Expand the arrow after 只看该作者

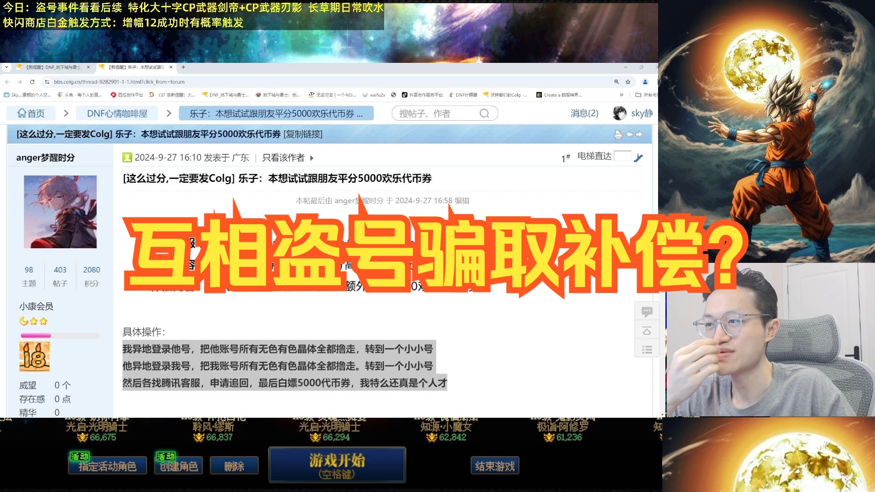[312, 158]
